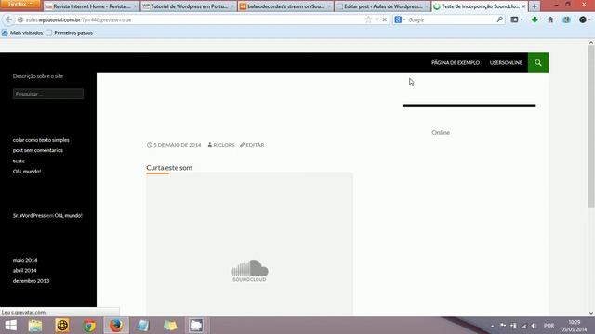The width and height of the screenshot is (595, 334).
Task: Open USERSONLINE menu item
Action: (506, 62)
